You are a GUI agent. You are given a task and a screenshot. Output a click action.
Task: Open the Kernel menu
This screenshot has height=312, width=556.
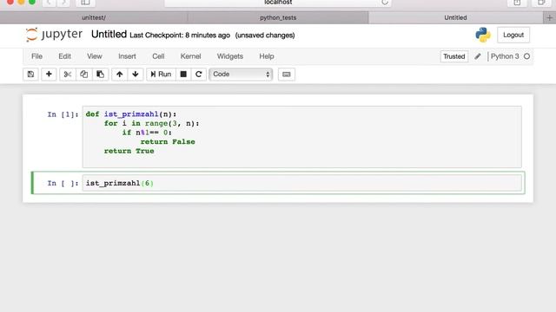point(190,56)
